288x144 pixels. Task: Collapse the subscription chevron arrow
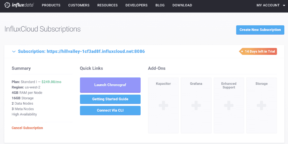coord(13,52)
